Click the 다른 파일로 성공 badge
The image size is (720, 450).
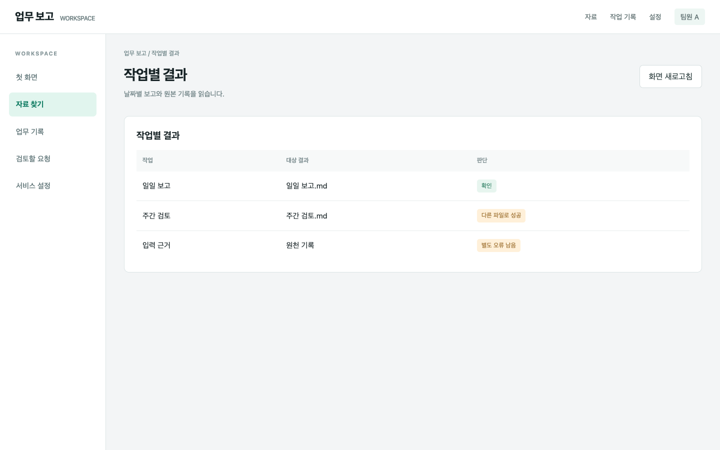pyautogui.click(x=501, y=215)
